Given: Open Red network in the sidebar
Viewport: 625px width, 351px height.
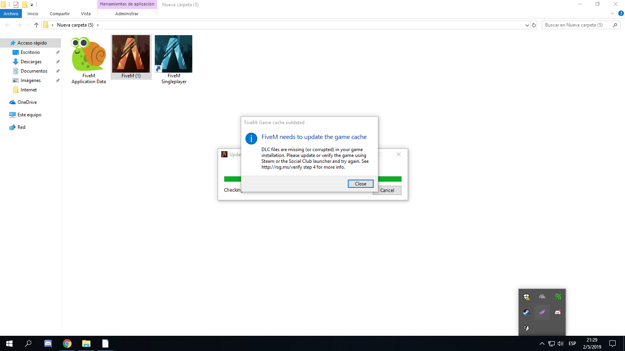Looking at the screenshot, I should pyautogui.click(x=21, y=127).
